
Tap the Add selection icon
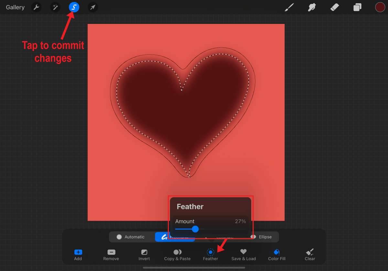(78, 254)
